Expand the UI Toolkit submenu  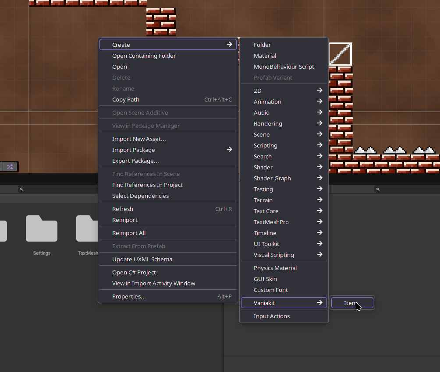(x=284, y=244)
